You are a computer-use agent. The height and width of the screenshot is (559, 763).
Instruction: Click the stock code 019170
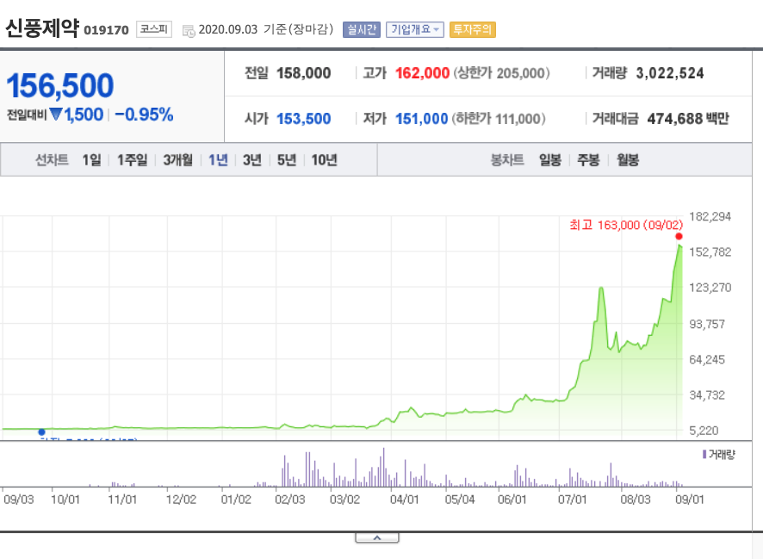pyautogui.click(x=106, y=30)
